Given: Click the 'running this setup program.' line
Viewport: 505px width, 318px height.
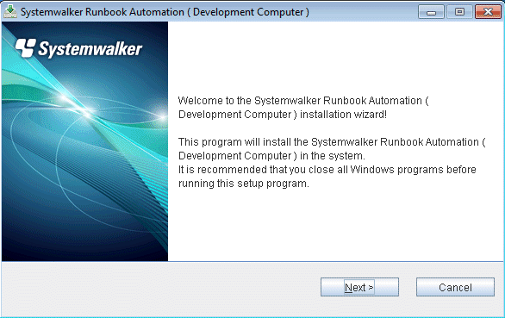Looking at the screenshot, I should [244, 184].
